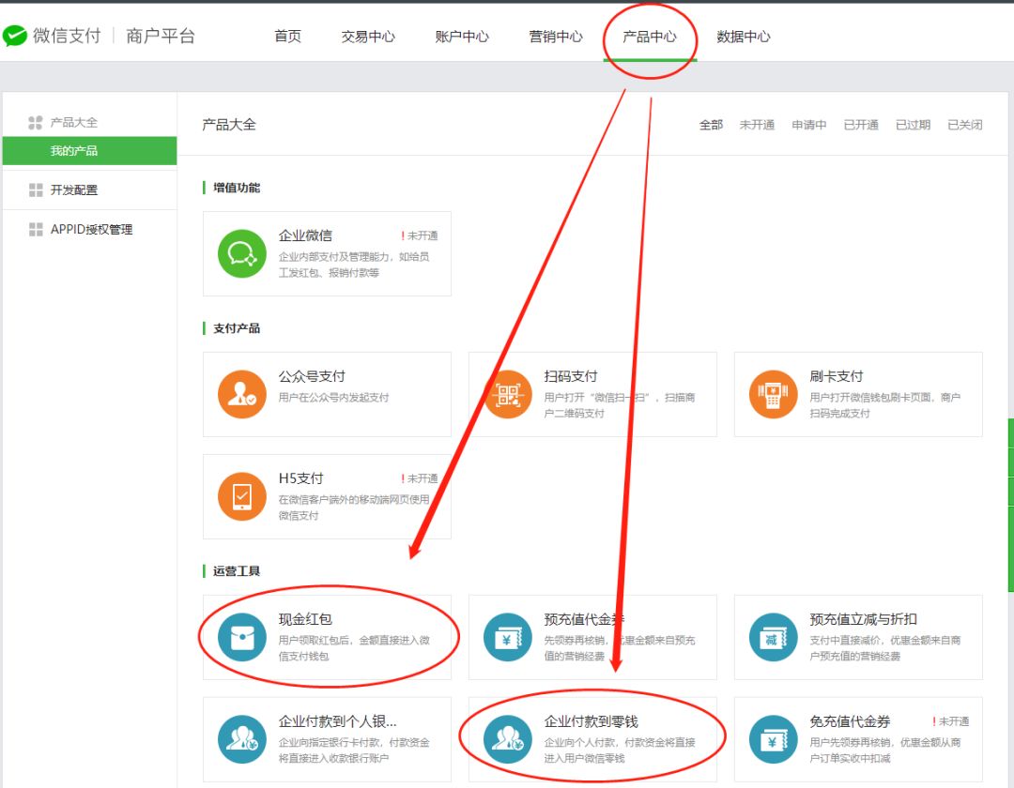Open the 预充值立减与折扣 product title

(864, 619)
